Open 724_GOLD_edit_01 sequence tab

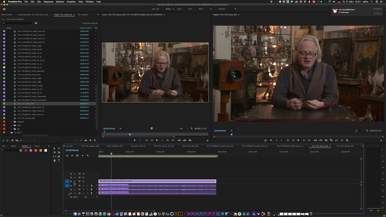[x=138, y=146]
